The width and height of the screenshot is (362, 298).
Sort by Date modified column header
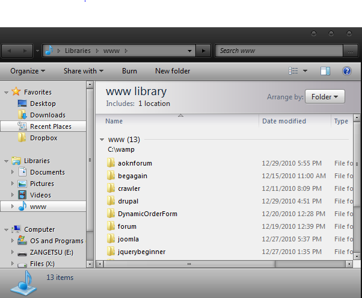[284, 121]
